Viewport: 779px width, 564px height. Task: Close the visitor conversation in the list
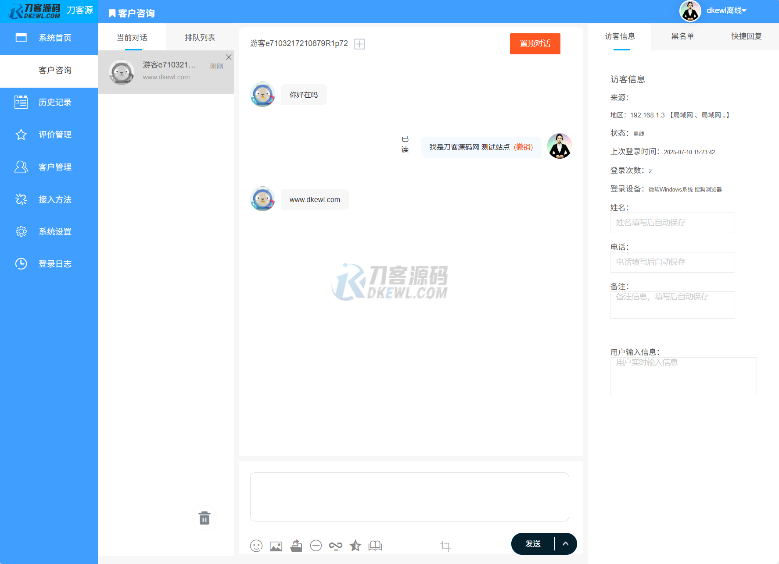(229, 57)
